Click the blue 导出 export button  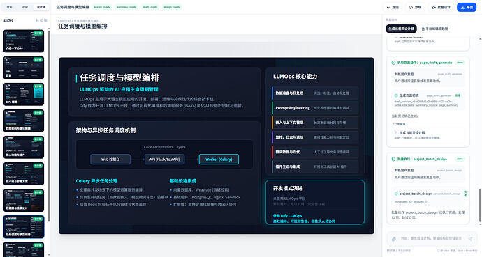tap(467, 7)
